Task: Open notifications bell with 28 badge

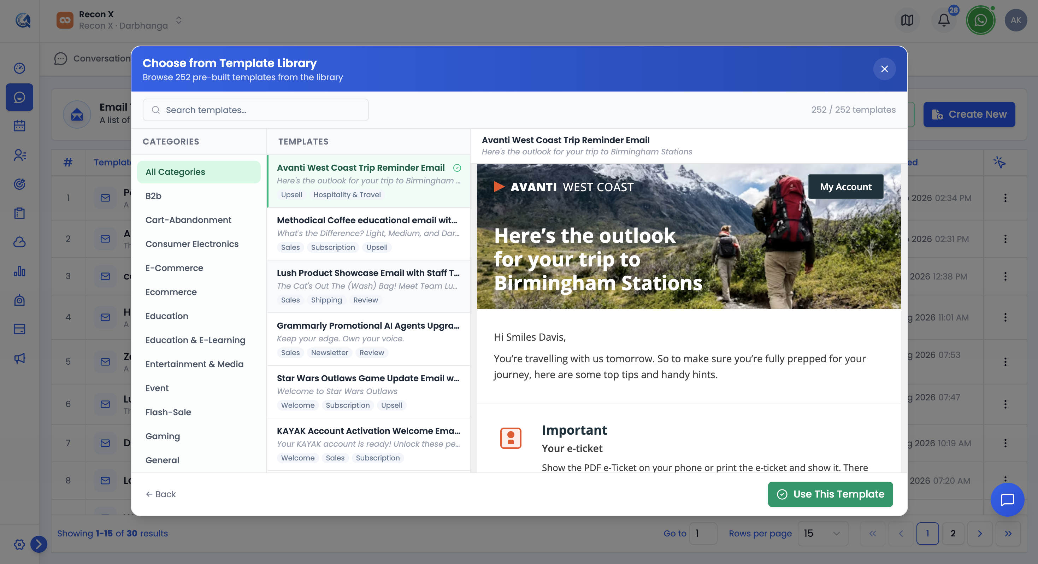Action: click(x=943, y=20)
